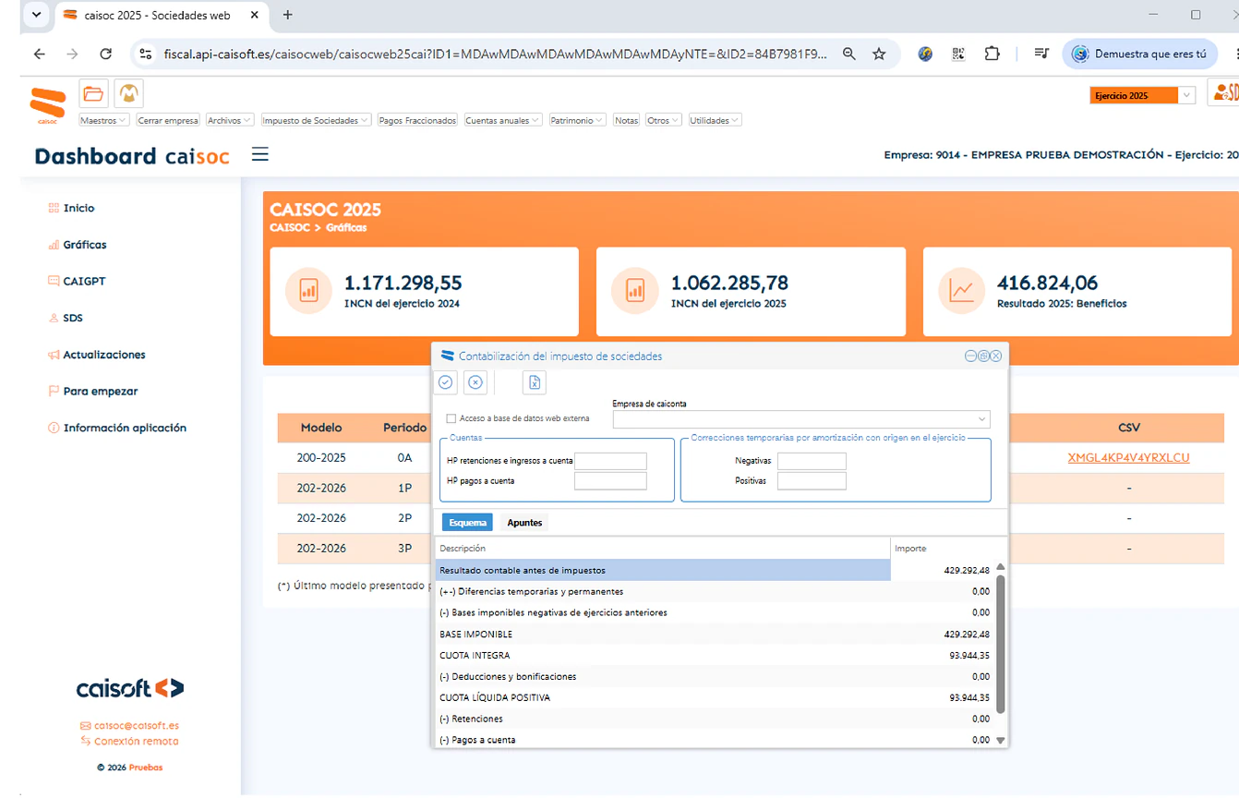Expand the Impuesto de Sociedades menu

(x=316, y=120)
